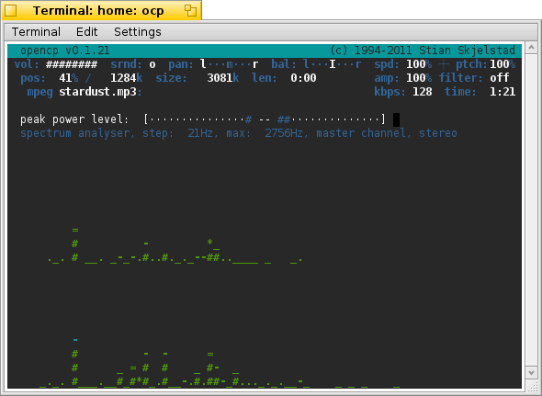Click the vol level bar of hashes
The image size is (542, 396).
tap(72, 64)
